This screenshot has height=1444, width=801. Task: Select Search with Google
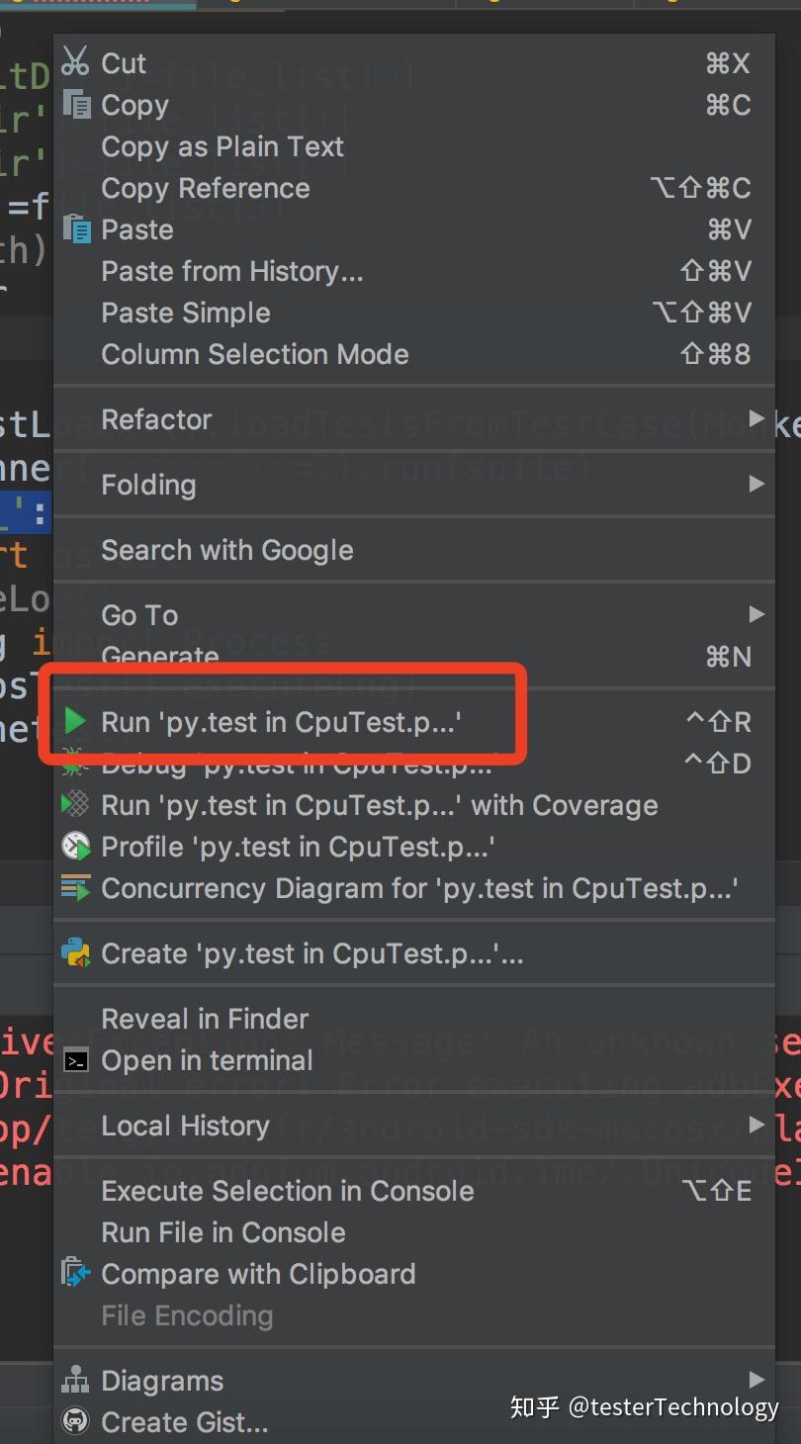(x=227, y=550)
